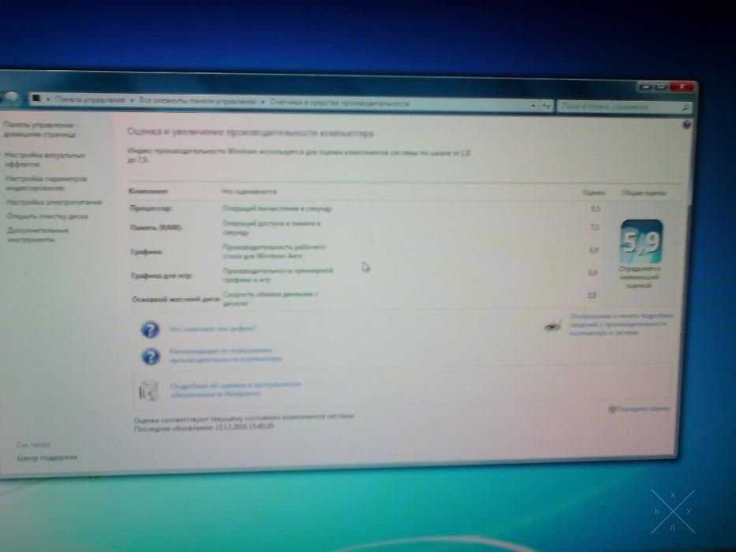736x552 pixels.
Task: Click the last update date text line
Action: pos(204,427)
